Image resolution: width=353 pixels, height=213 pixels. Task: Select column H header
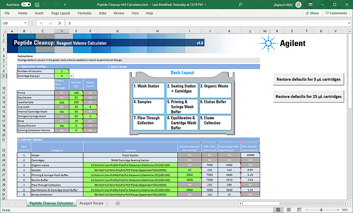157,31
